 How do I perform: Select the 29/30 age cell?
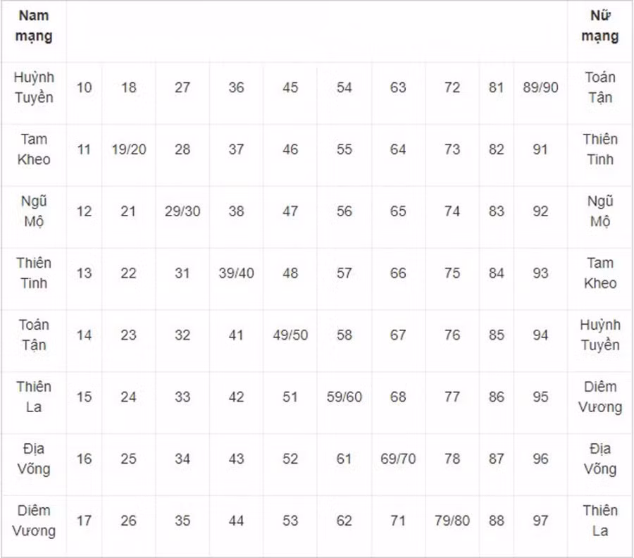coord(182,211)
